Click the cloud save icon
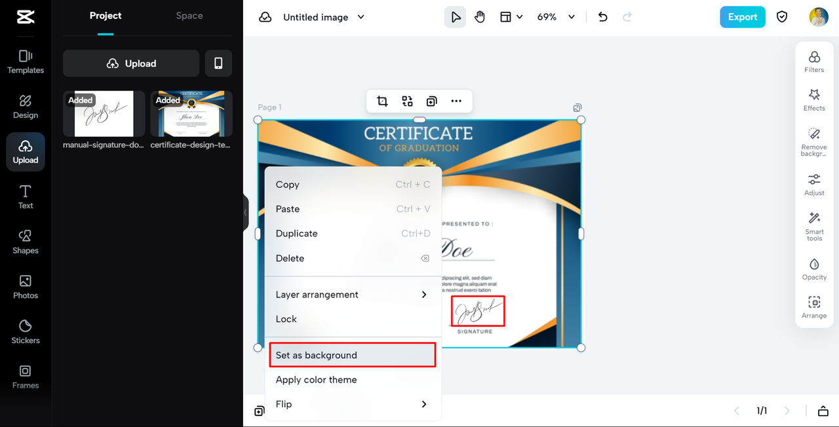 click(x=265, y=17)
